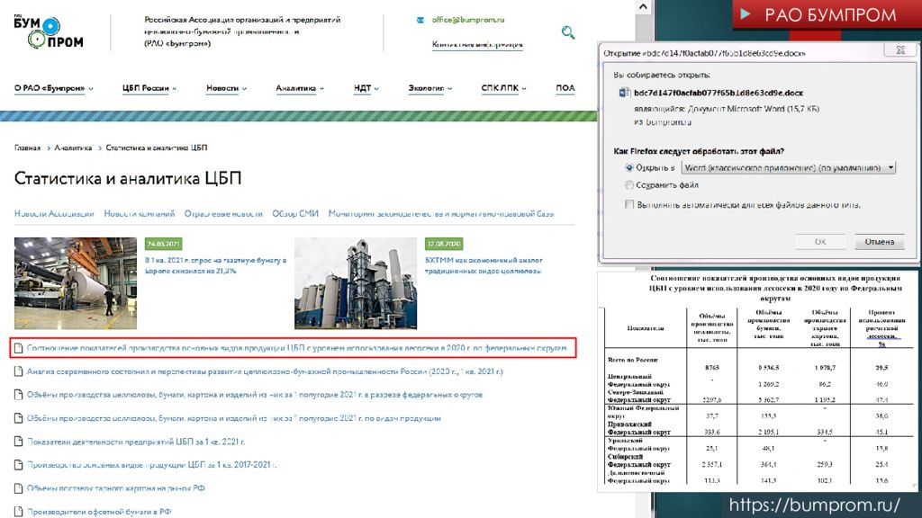The width and height of the screenshot is (922, 518).
Task: Click the document icon beside 'Соотношение показателей'
Action: click(19, 348)
